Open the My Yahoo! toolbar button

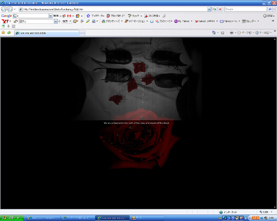point(183,21)
